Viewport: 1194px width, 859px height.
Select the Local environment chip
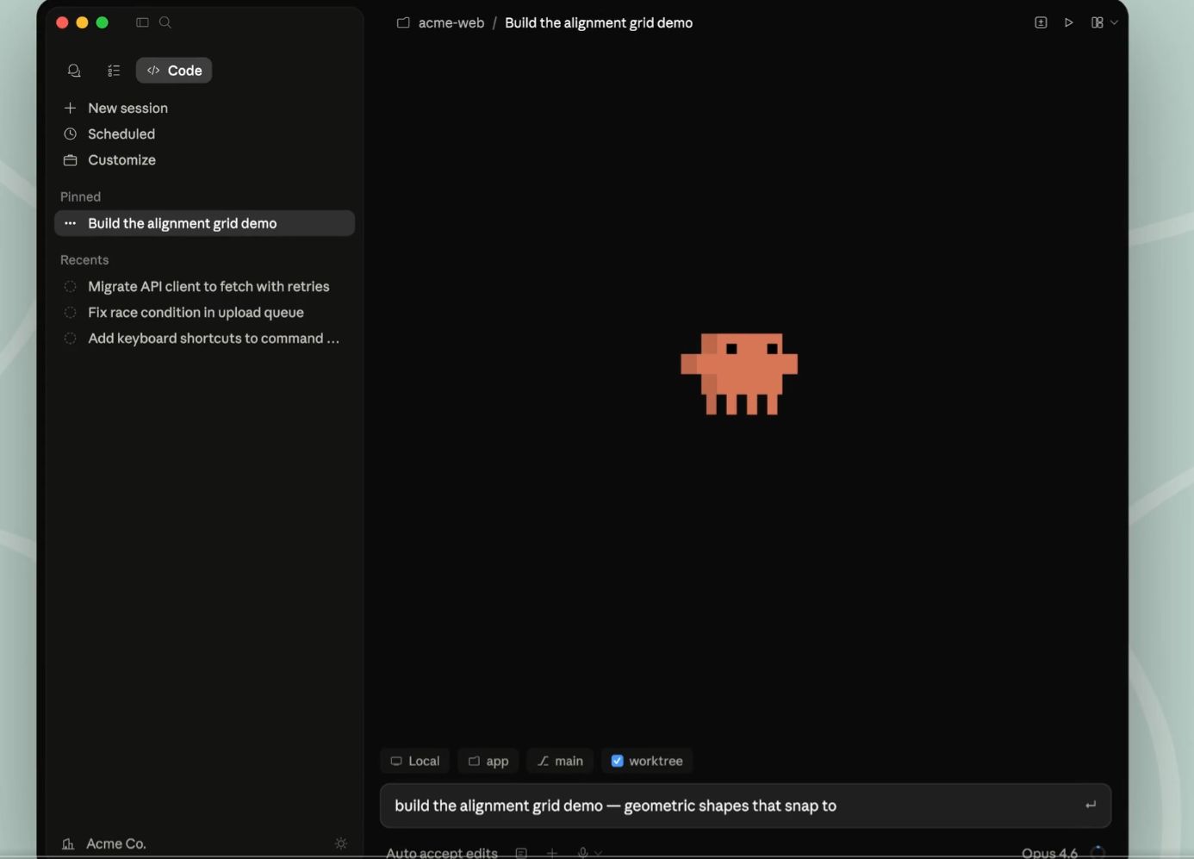414,761
